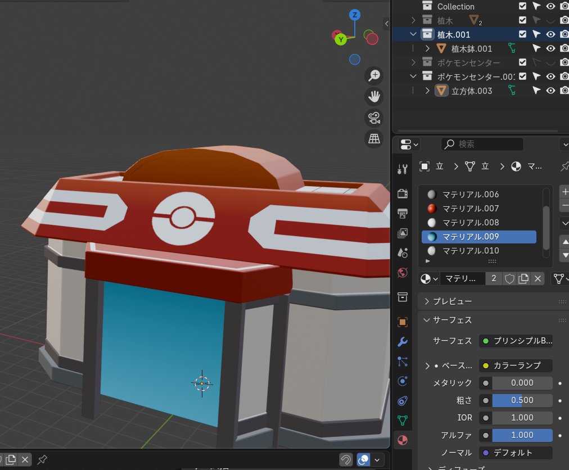Open the Material properties tab
This screenshot has height=470, width=569.
pos(403,440)
